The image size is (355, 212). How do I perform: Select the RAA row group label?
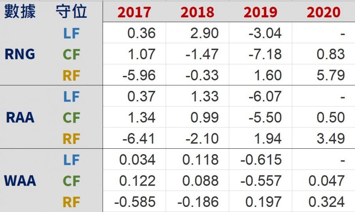point(20,117)
